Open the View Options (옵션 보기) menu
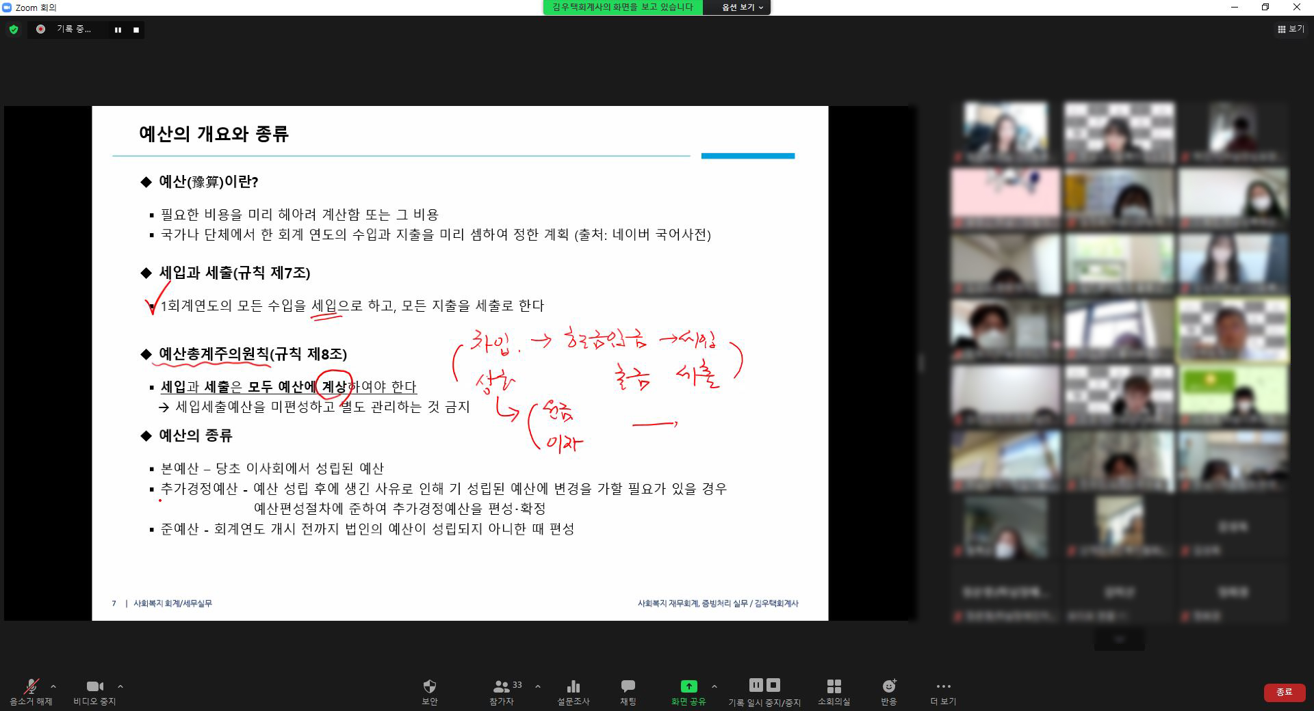Image resolution: width=1314 pixels, height=711 pixels. click(742, 8)
